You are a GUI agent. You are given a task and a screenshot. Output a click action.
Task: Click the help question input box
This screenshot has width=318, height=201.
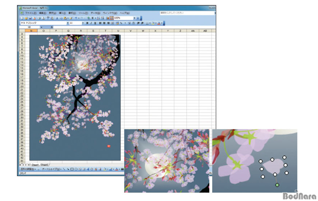187,13
